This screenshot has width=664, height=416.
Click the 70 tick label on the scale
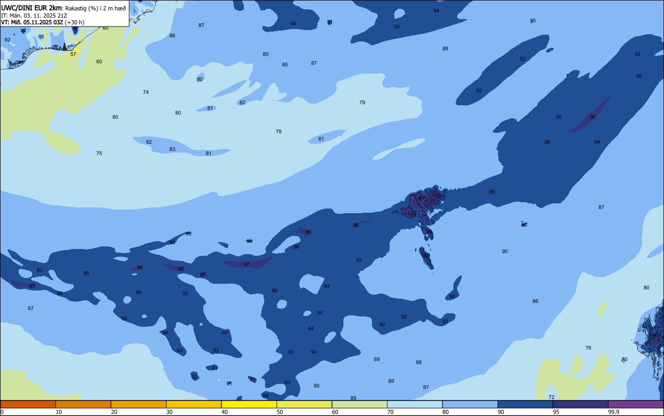391,412
